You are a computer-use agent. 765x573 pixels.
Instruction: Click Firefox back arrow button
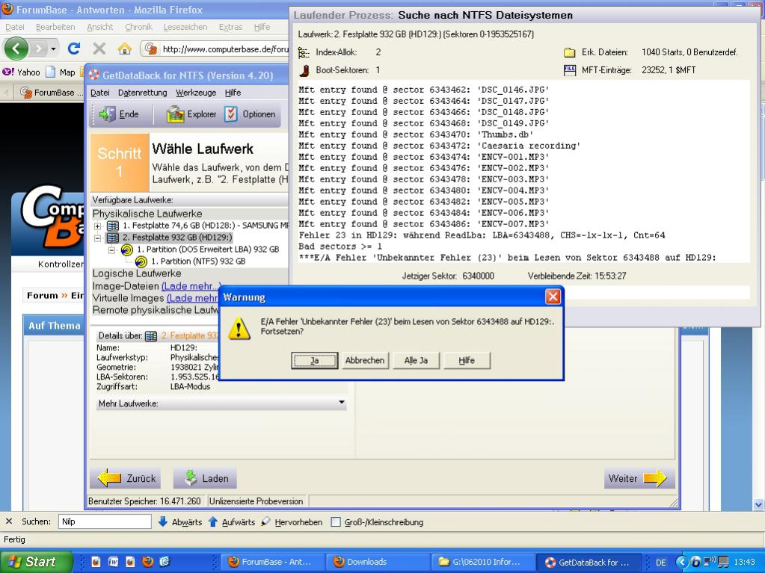[x=16, y=49]
